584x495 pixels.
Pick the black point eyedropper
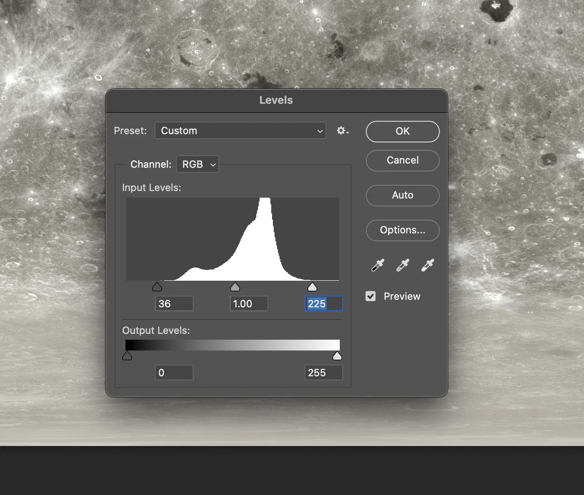tap(378, 265)
